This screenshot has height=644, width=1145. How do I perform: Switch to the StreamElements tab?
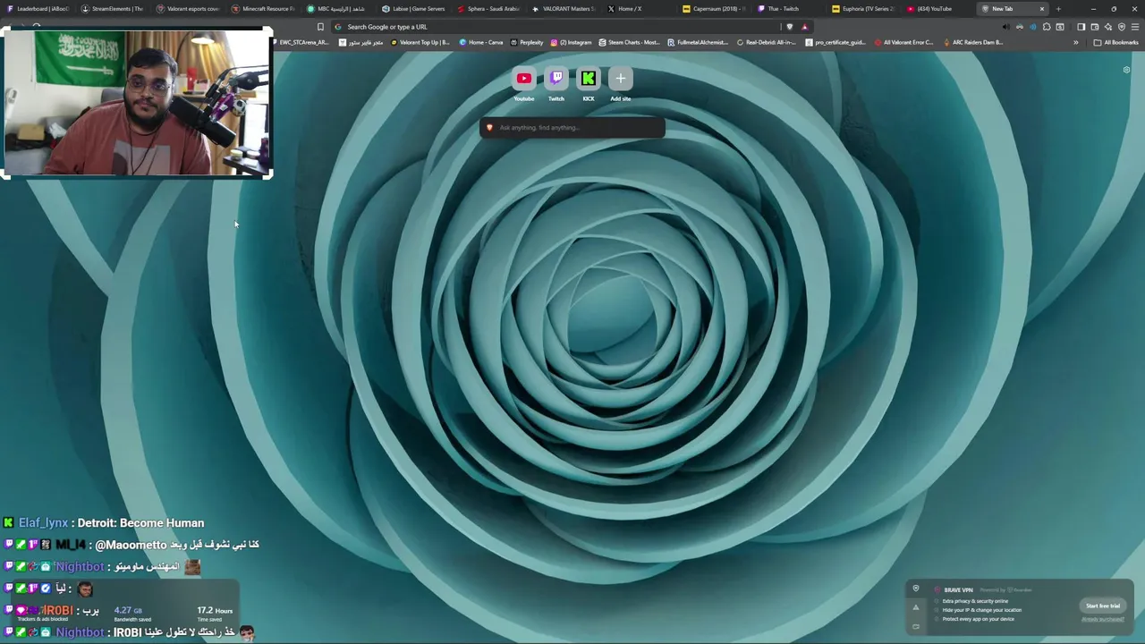point(113,9)
